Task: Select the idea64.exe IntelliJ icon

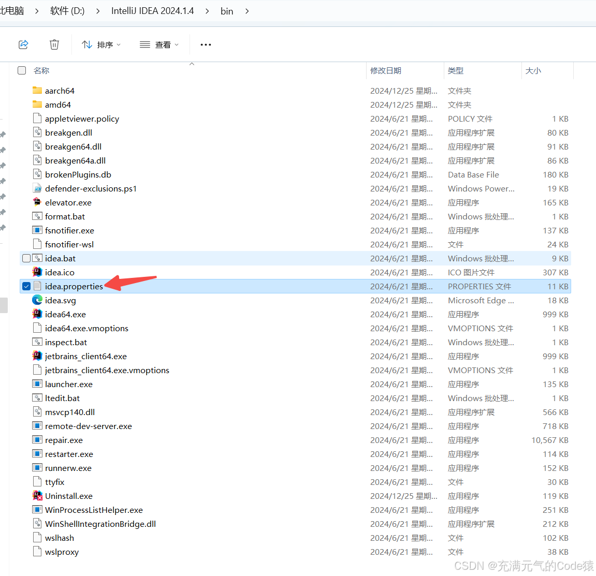Action: (37, 314)
